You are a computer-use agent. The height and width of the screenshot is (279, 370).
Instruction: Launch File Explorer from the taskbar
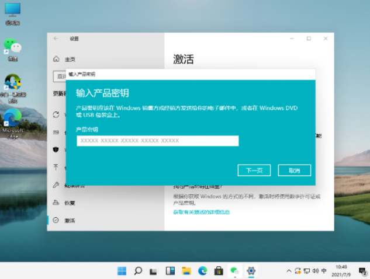(x=186, y=271)
